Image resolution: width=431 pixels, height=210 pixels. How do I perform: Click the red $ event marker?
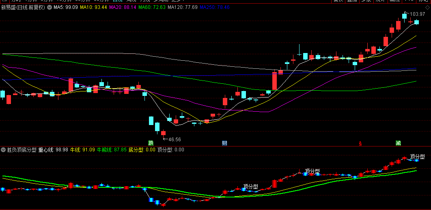(x=360, y=143)
